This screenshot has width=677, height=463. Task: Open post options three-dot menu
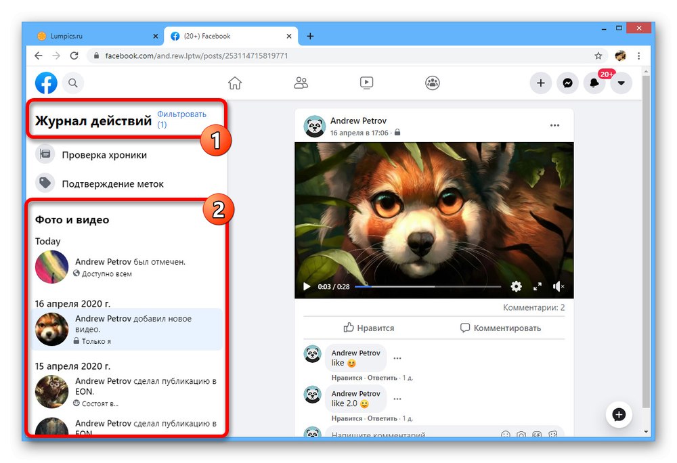pos(555,126)
